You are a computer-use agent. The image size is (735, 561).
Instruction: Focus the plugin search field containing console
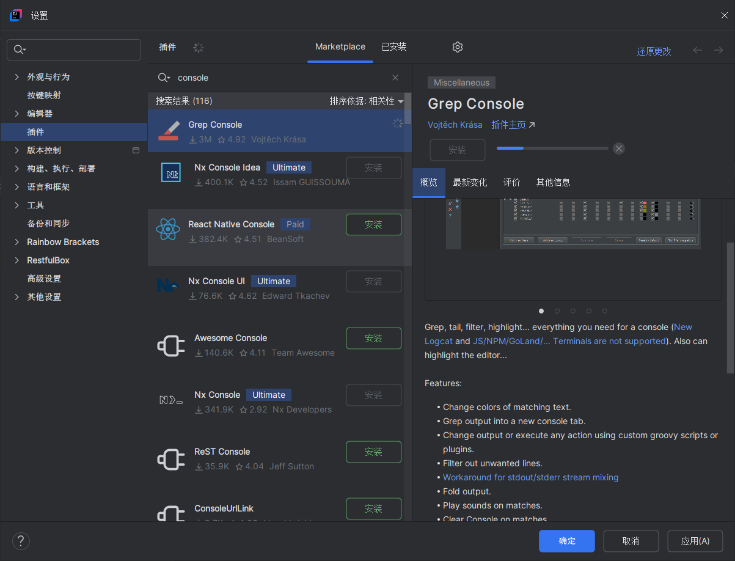[281, 78]
